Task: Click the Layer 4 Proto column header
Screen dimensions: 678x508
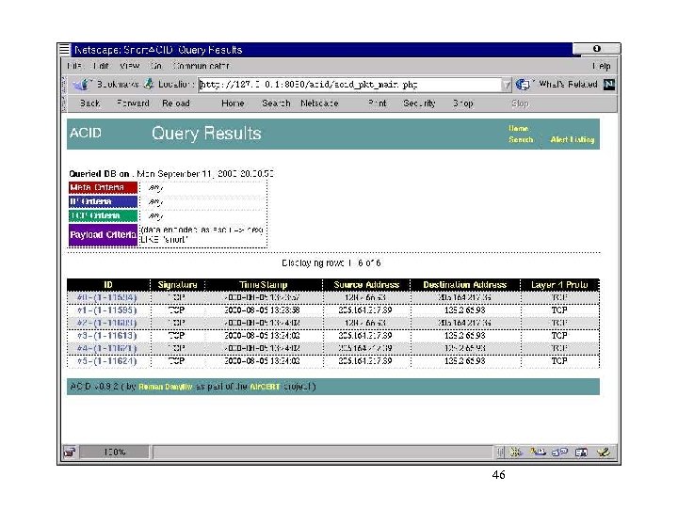Action: 559,285
